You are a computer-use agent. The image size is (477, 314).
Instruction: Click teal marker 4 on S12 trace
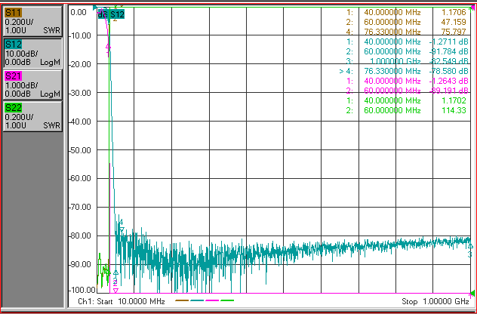pyautogui.click(x=121, y=225)
